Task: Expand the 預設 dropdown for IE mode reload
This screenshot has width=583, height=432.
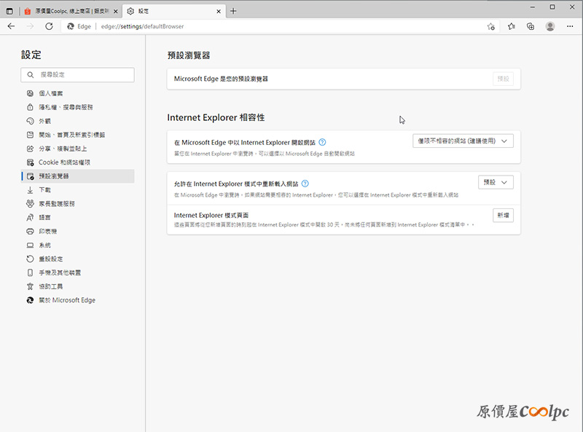Action: click(496, 182)
